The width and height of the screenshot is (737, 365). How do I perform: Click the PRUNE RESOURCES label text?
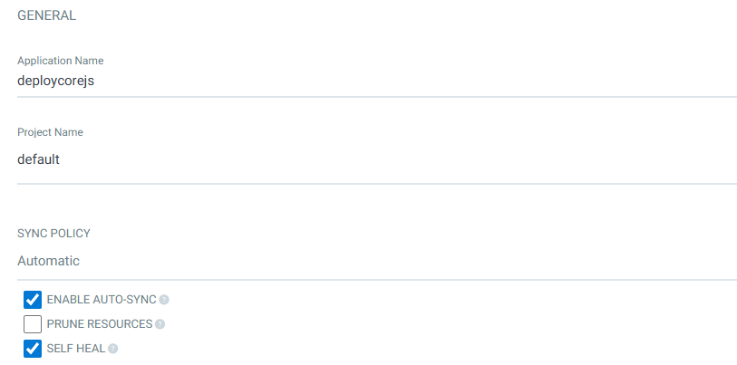pyautogui.click(x=99, y=324)
